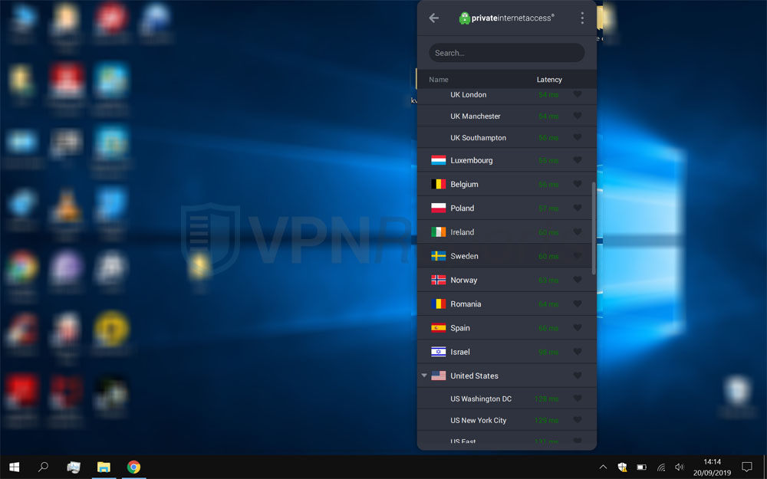Toggle the favorite heart for Belgium
Screen dimensions: 767x479
pyautogui.click(x=578, y=184)
